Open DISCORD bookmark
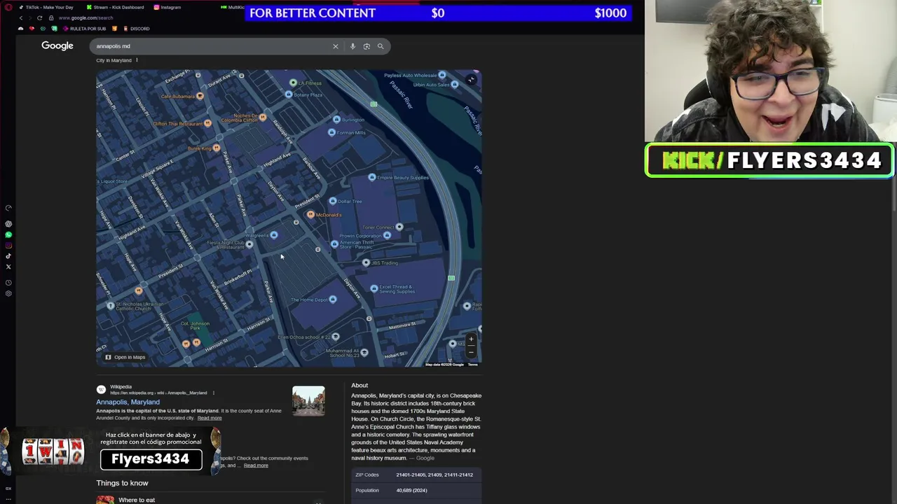 coord(137,29)
